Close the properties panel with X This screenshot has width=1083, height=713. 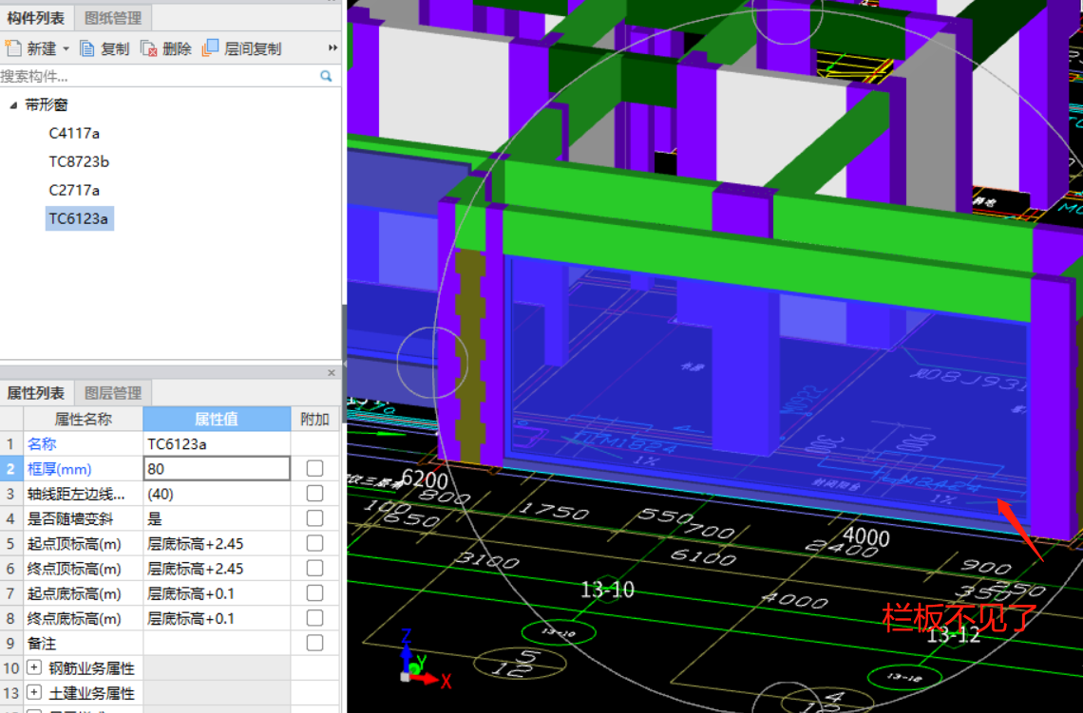[332, 373]
